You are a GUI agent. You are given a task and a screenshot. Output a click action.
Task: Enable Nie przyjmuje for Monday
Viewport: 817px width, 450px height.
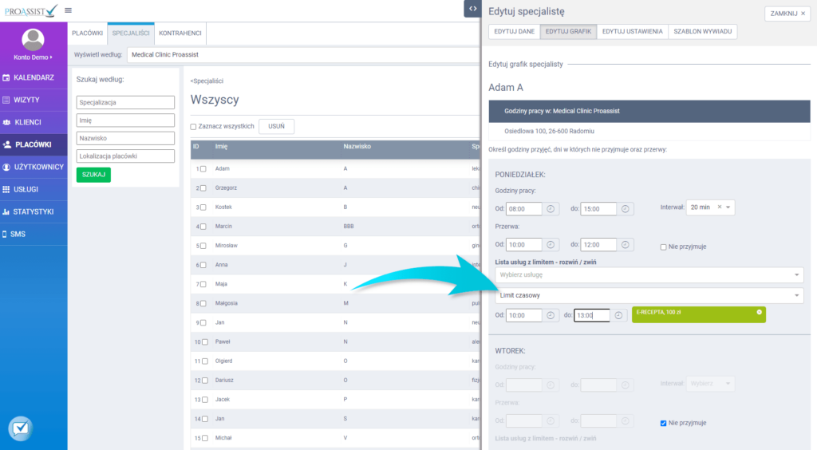click(x=664, y=247)
